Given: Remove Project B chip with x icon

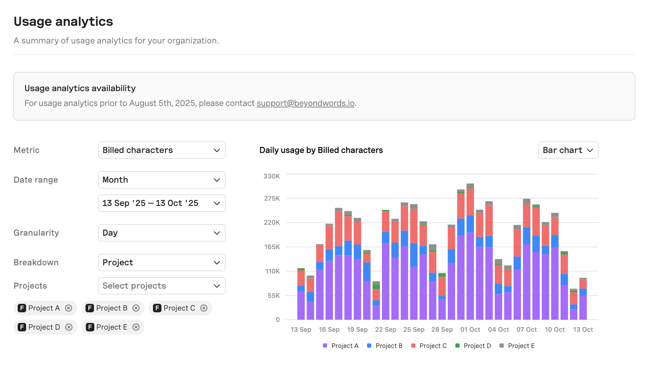Looking at the screenshot, I should (136, 308).
